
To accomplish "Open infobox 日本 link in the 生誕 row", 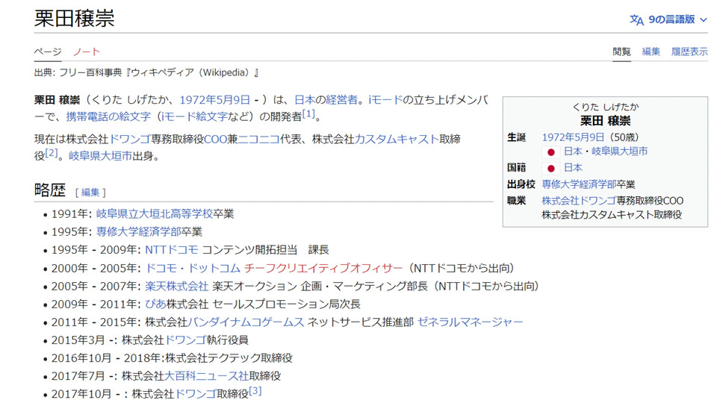I will pos(573,151).
